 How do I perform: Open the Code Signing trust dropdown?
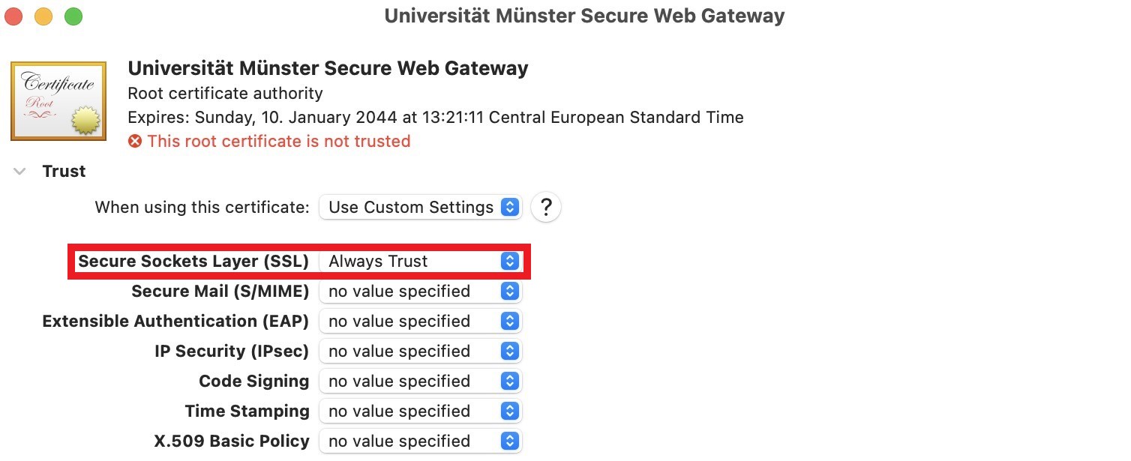click(420, 382)
